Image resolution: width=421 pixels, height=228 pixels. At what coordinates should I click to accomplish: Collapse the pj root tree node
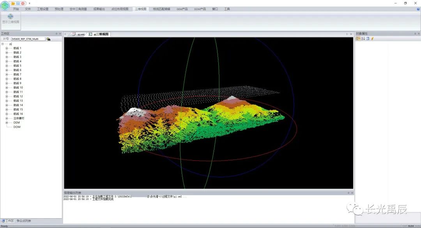click(3, 44)
